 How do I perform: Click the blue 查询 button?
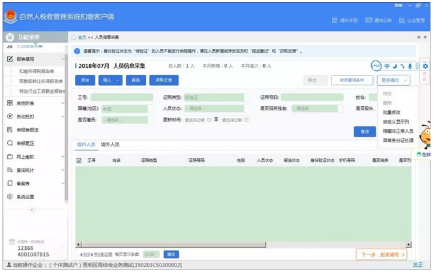(x=365, y=131)
